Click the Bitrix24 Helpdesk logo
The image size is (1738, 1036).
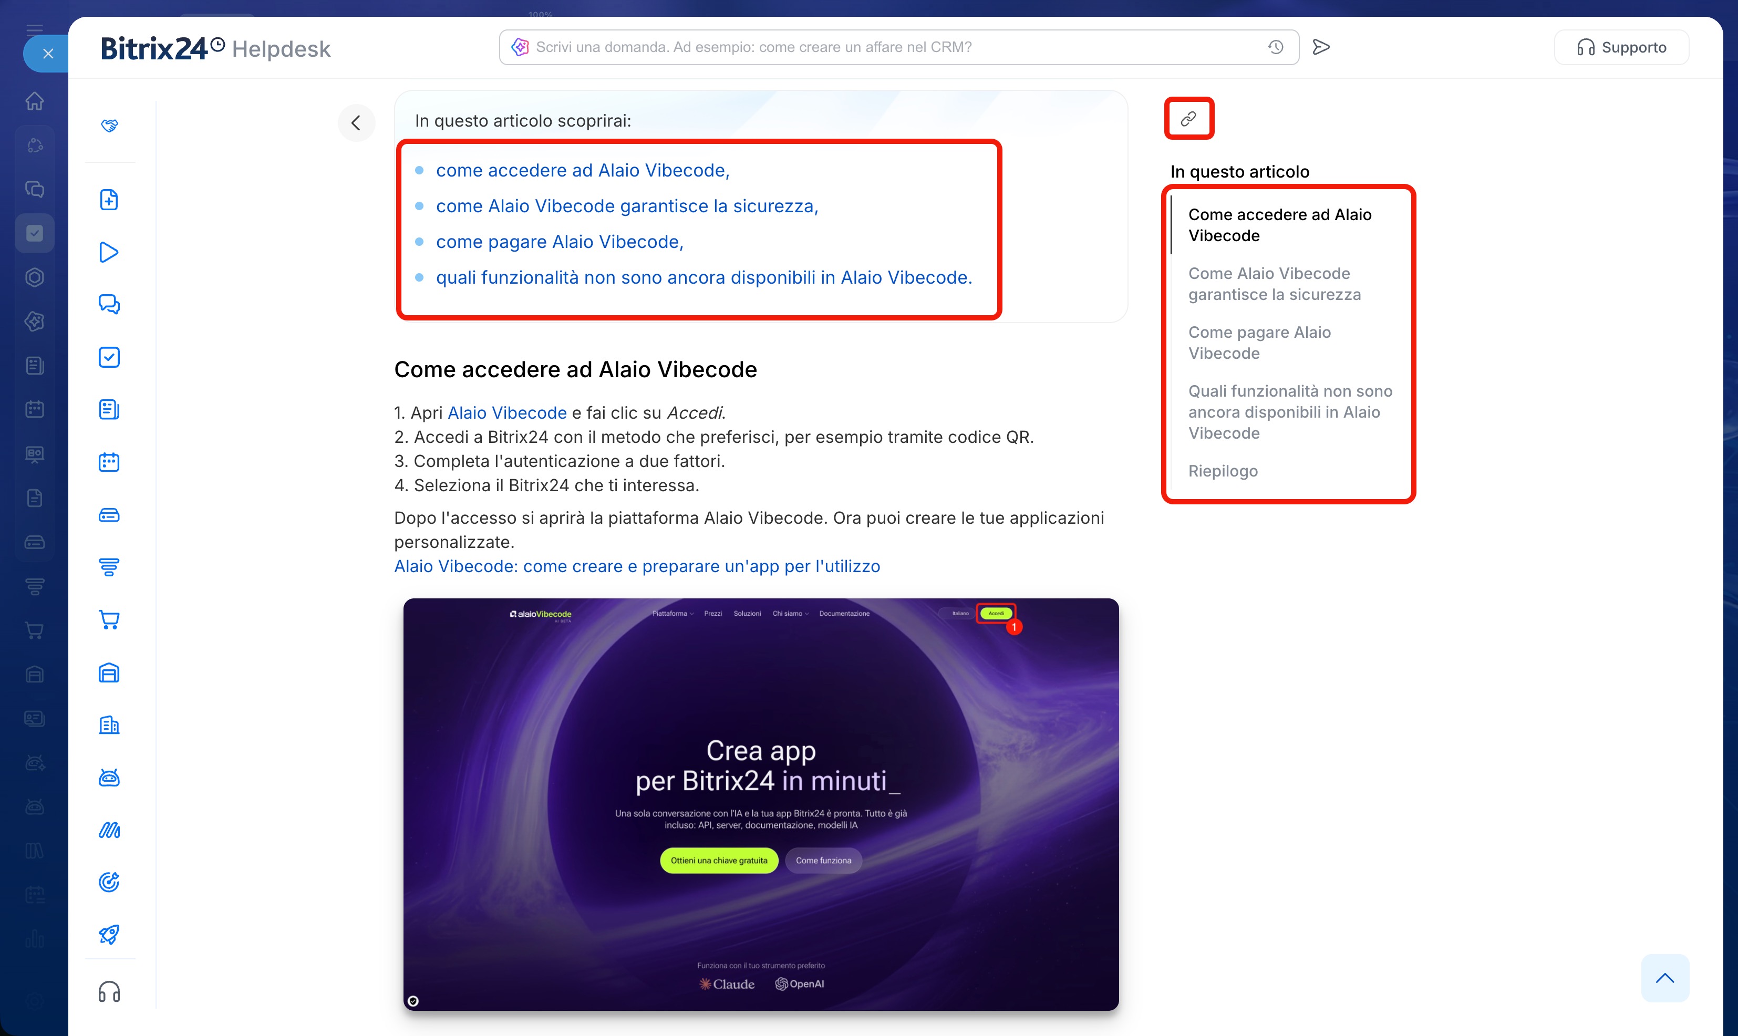(x=216, y=48)
